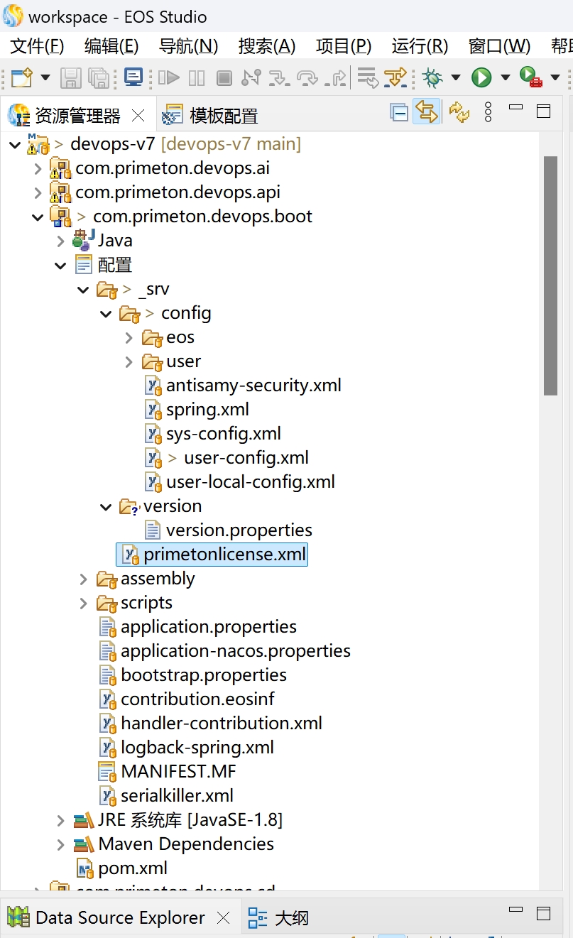Click the explorer vertical scrollbar

pos(550,276)
